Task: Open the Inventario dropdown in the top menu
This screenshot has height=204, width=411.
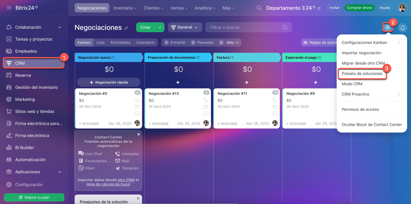Action: click(125, 8)
